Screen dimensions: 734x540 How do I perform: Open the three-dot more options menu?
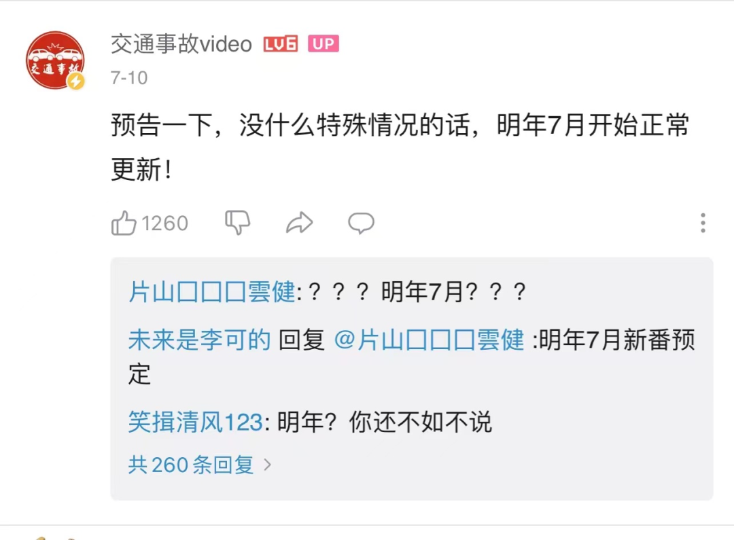[x=703, y=223]
